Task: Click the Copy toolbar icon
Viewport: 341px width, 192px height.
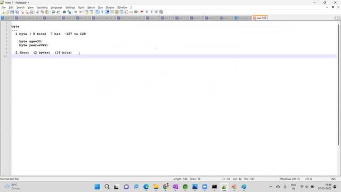Action: pyautogui.click(x=43, y=12)
